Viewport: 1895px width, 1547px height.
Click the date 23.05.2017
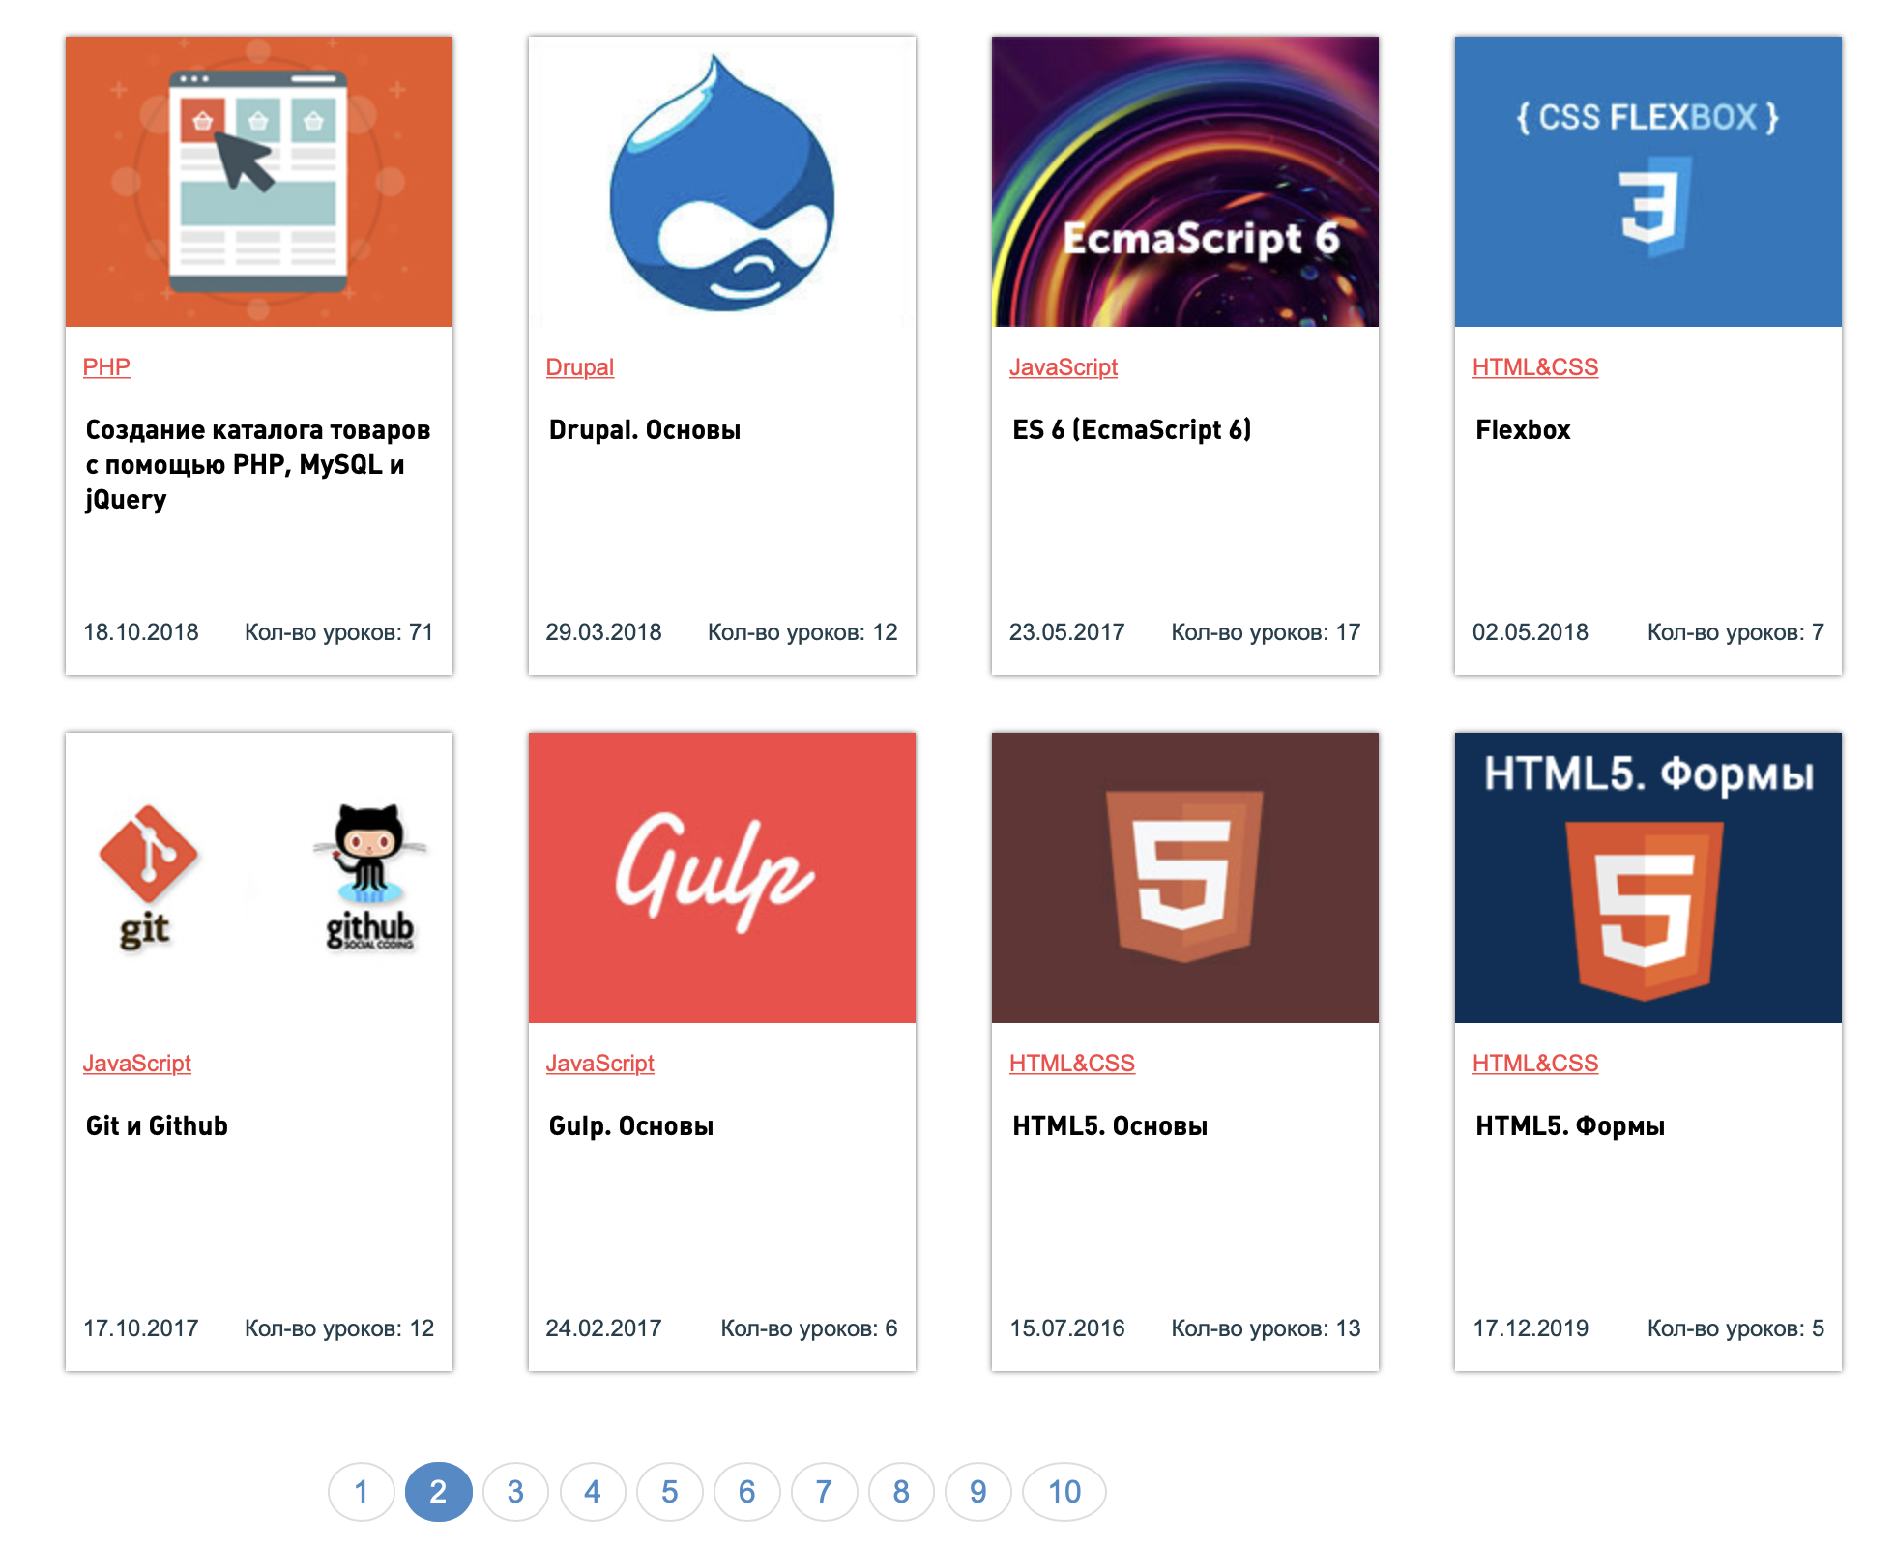tap(1067, 632)
